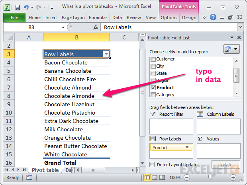Click the horizontal scrollbar thumb
247x185 pixels.
(93, 170)
